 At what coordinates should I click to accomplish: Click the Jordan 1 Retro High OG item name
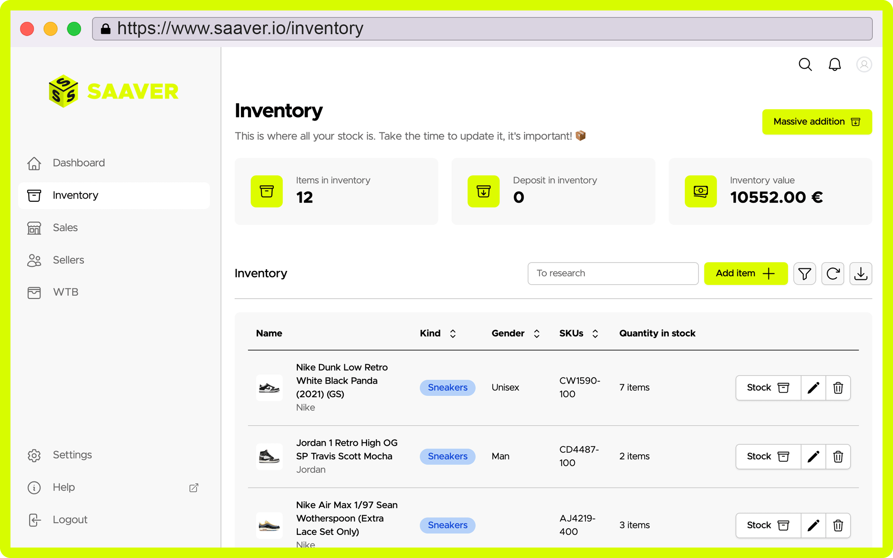[x=347, y=450]
